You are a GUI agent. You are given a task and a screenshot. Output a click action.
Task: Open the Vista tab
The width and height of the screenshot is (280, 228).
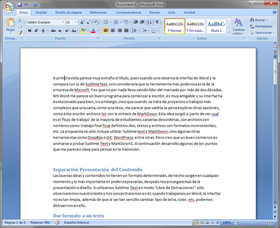171,12
